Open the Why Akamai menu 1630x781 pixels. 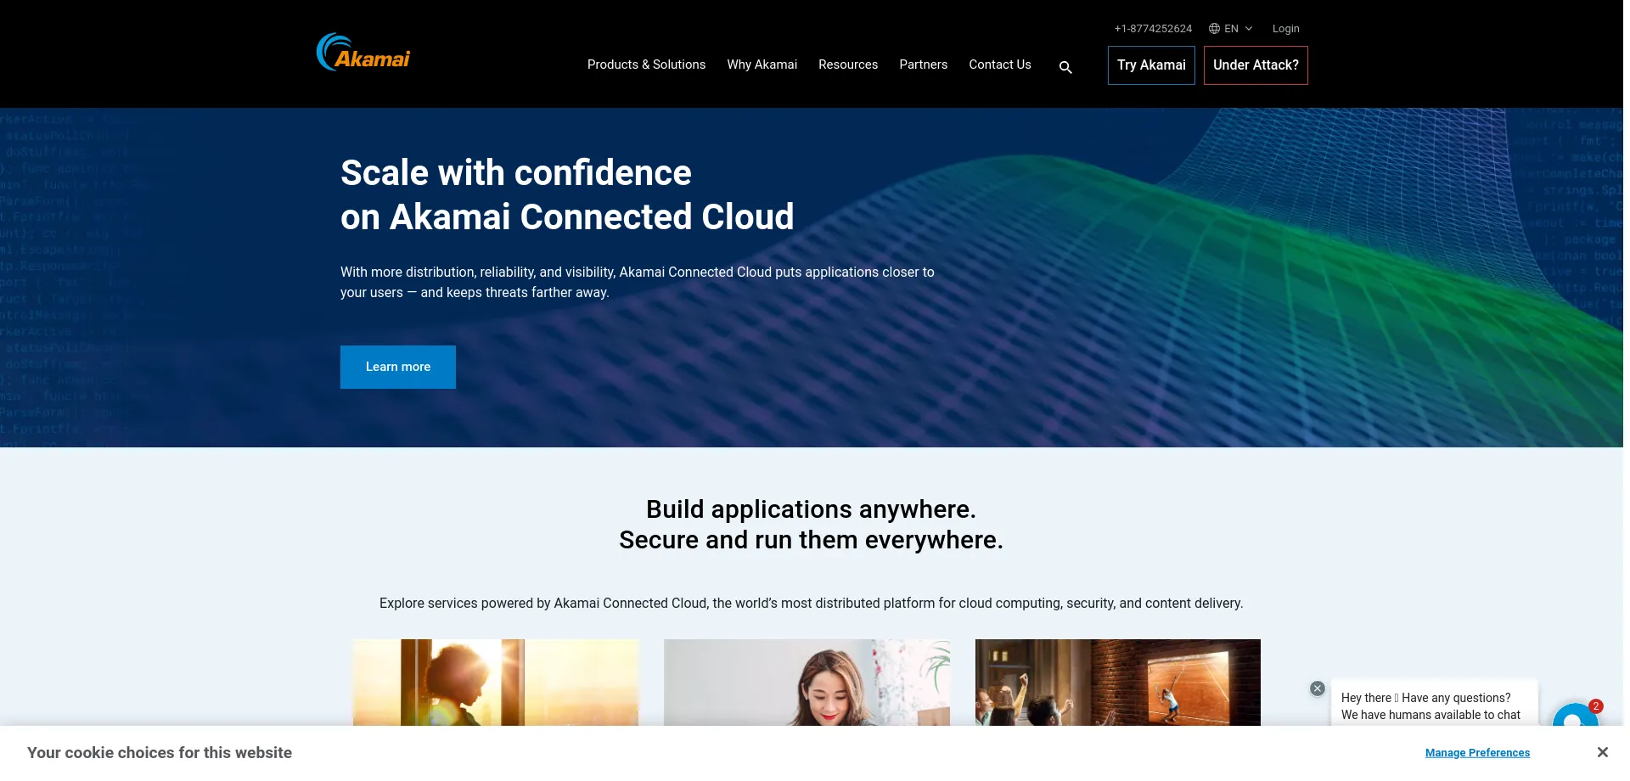(762, 65)
